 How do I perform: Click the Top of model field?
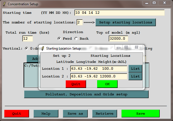(x=118, y=39)
